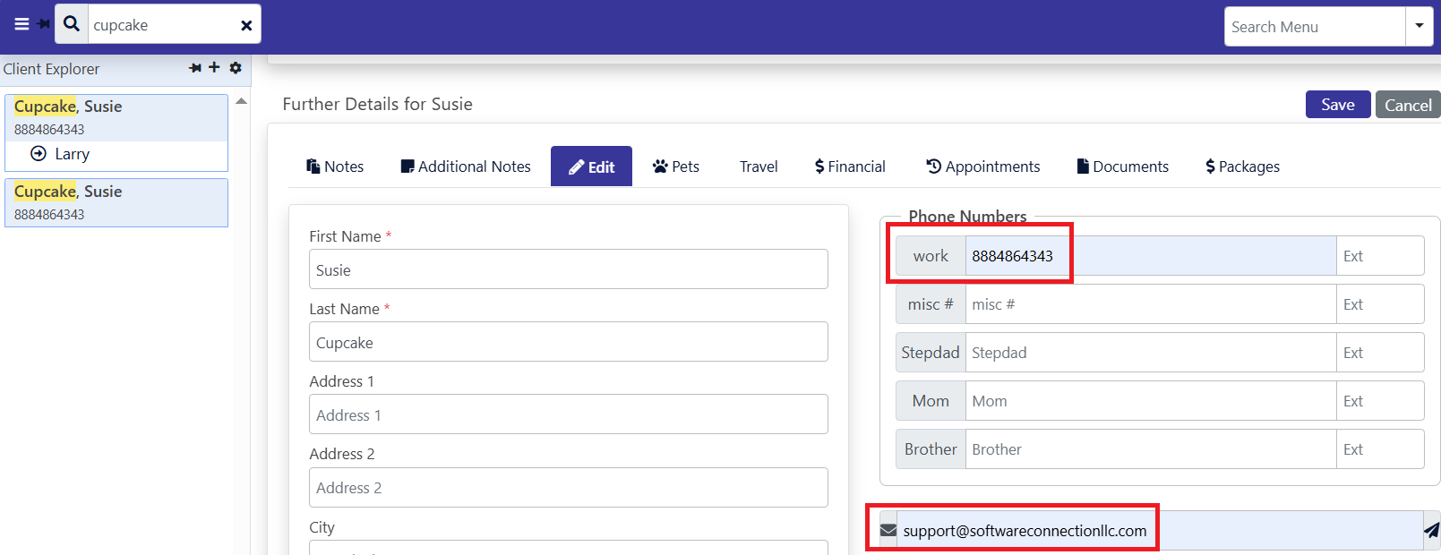Click arrow icon next to Larry
The height and width of the screenshot is (555, 1441).
click(x=39, y=154)
